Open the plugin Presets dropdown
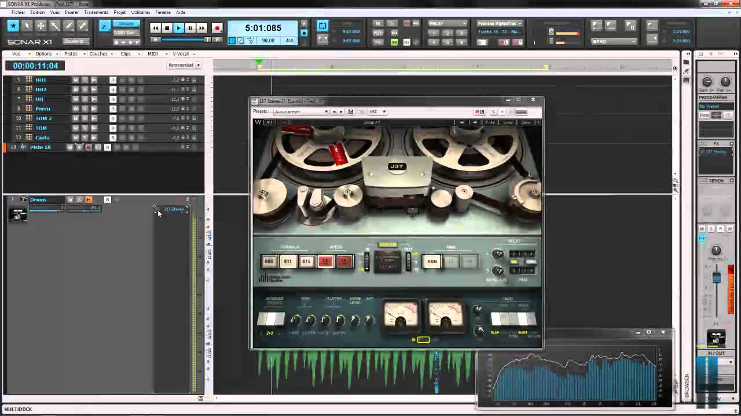The image size is (741, 416). pyautogui.click(x=301, y=112)
